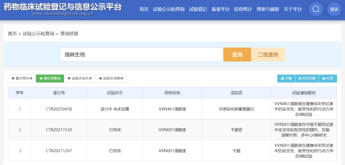
Task: Open title of VVN001 多中心II期研究
Action: pyautogui.click(x=304, y=130)
